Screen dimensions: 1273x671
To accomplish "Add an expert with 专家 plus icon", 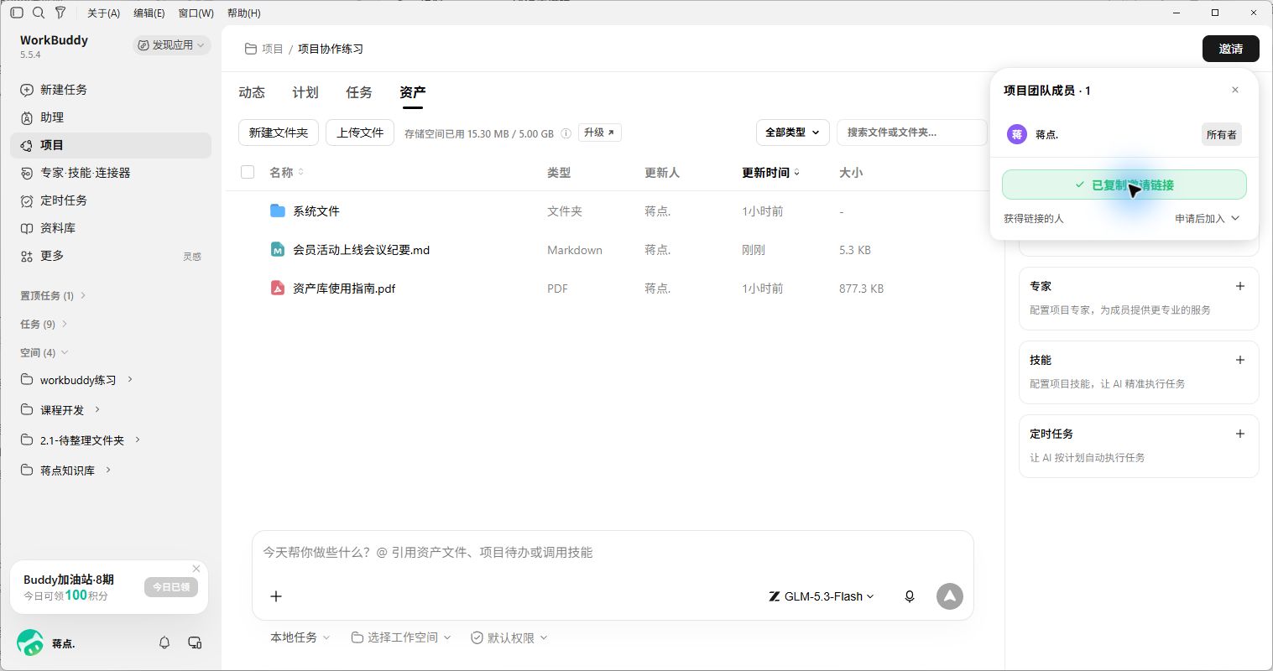I will 1240,286.
